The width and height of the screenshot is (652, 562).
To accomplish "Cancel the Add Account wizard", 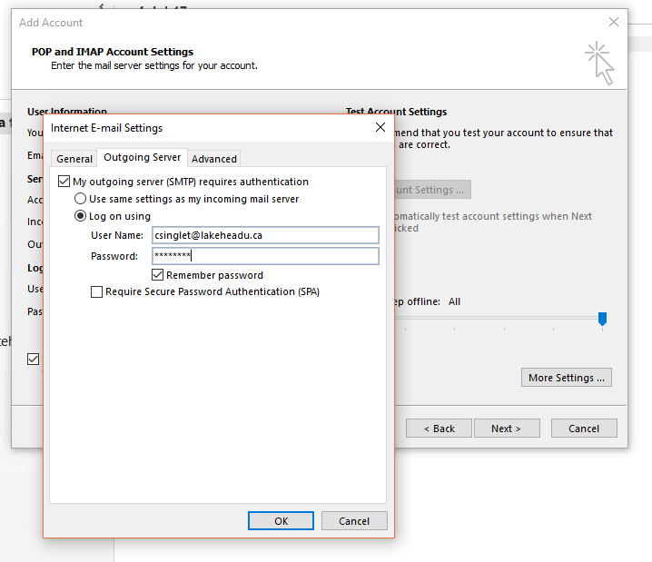I will [583, 429].
